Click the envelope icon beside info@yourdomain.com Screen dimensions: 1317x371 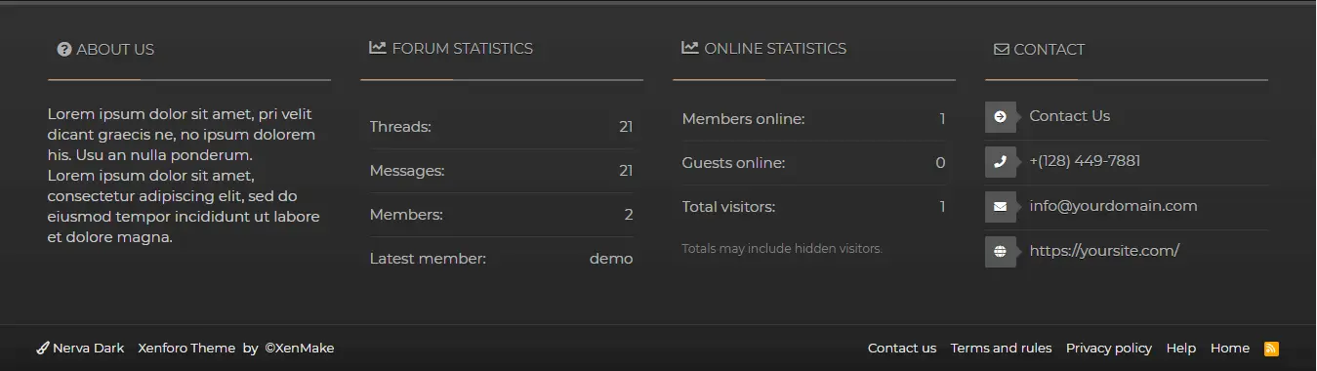(x=1000, y=206)
